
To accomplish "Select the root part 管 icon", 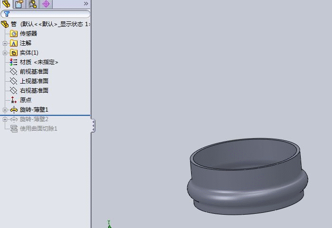I will (5, 24).
